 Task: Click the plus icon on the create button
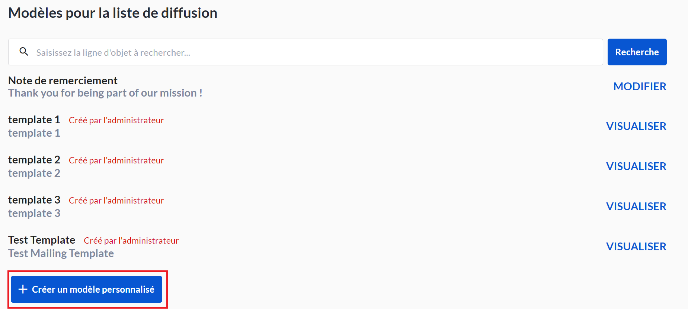[23, 289]
